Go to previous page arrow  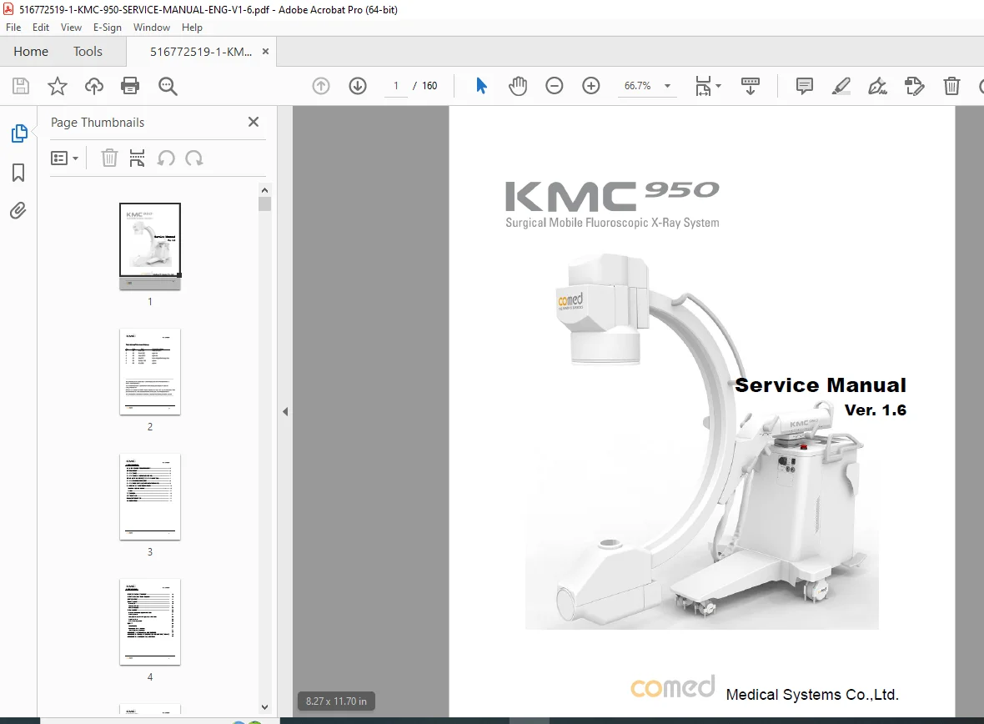coord(321,86)
